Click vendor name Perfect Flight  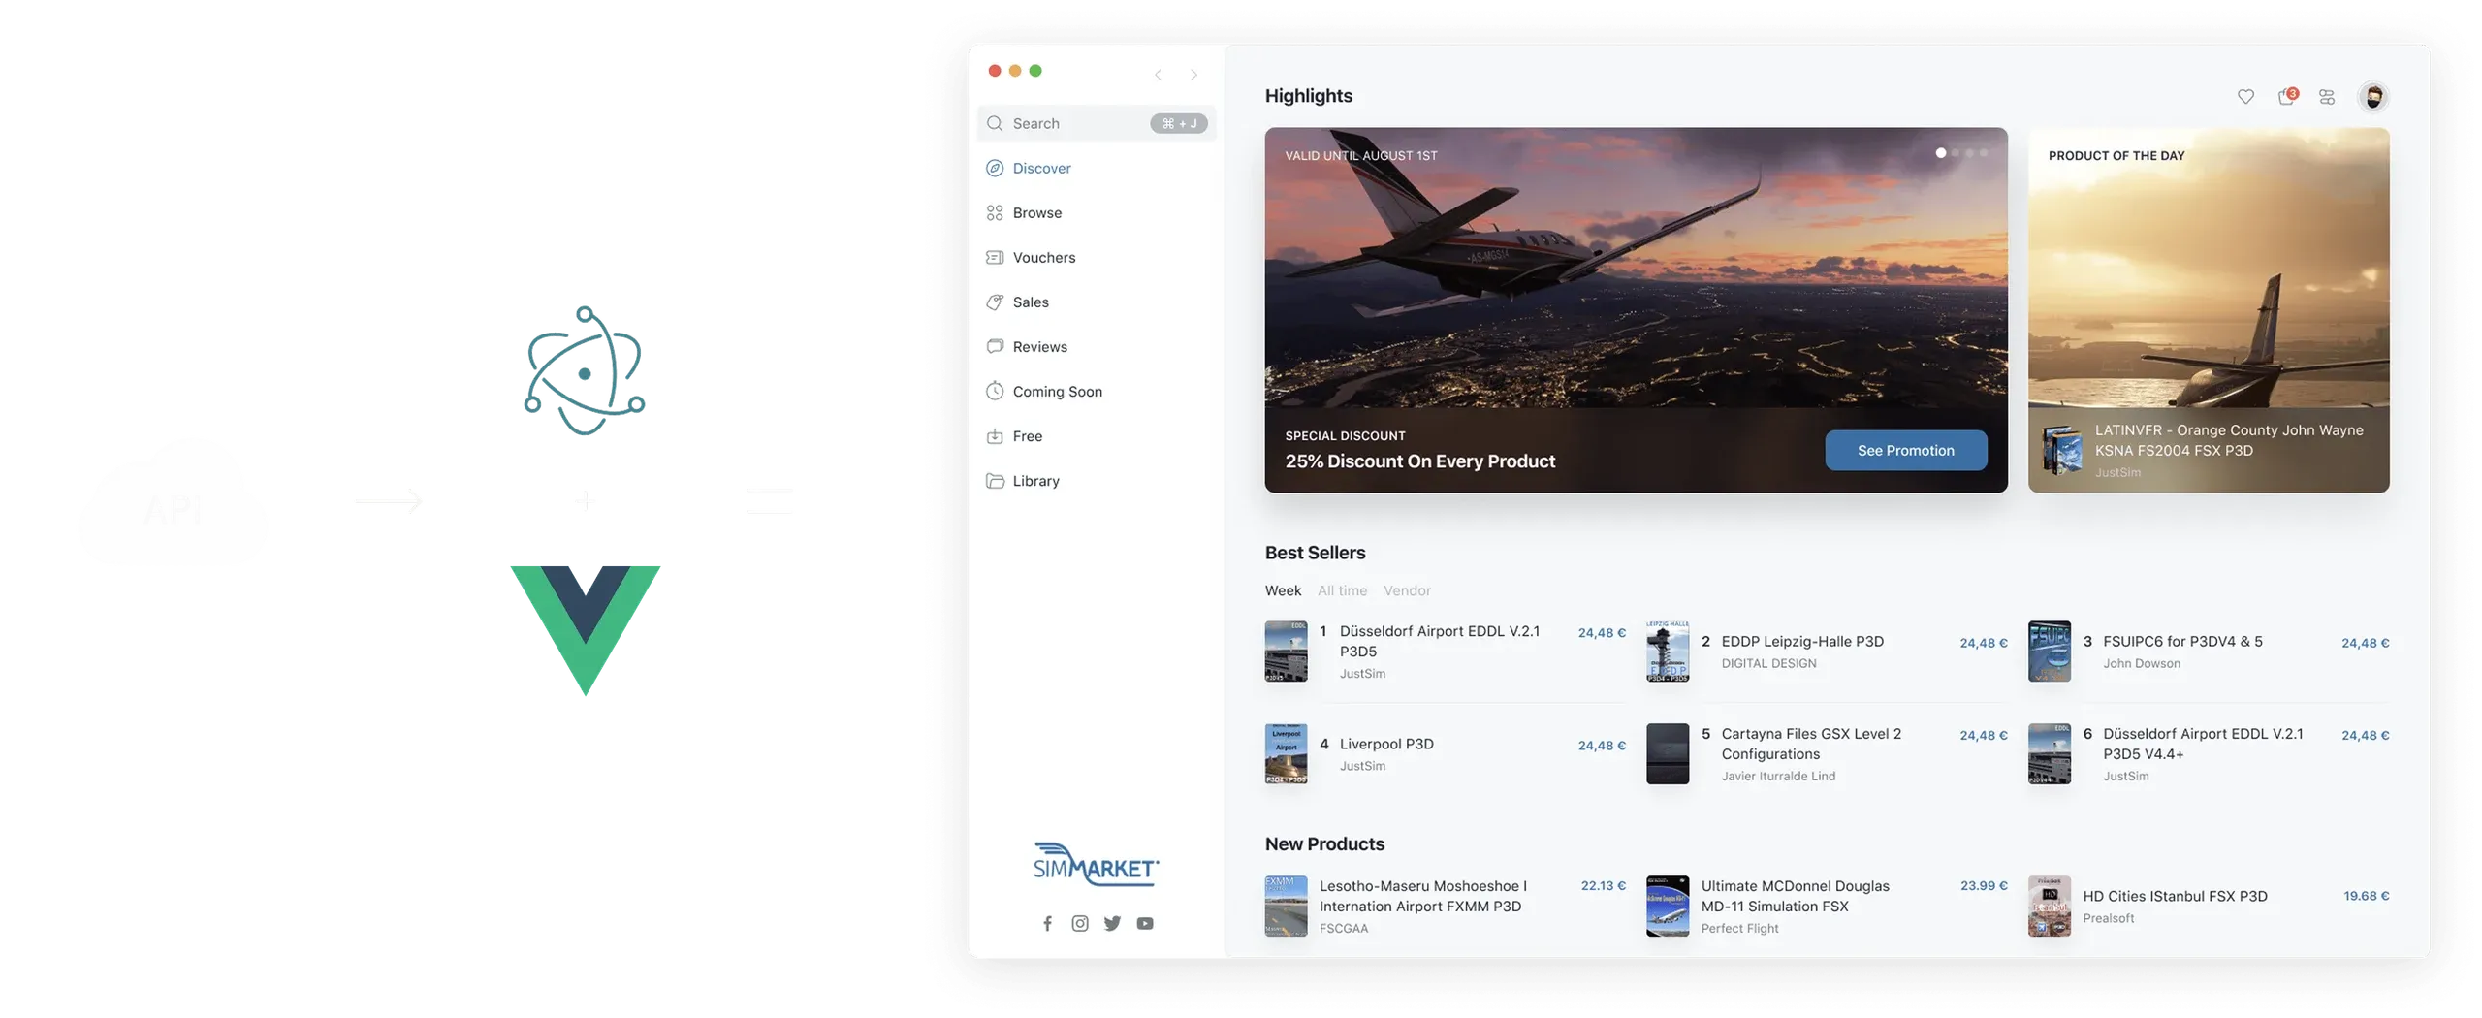1739,928
